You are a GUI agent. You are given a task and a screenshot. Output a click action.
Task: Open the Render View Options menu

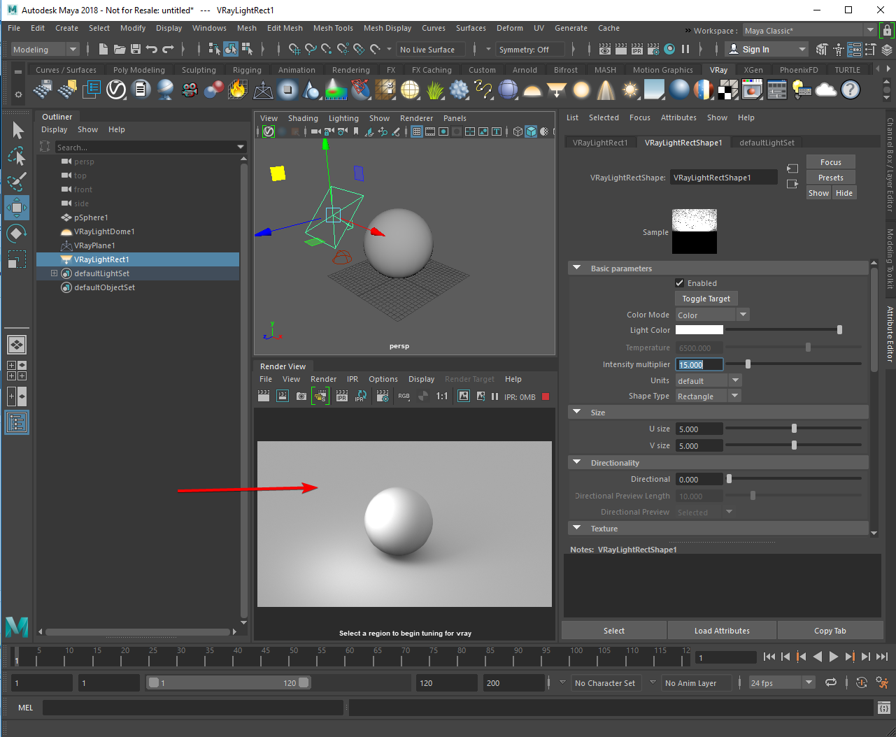383,379
